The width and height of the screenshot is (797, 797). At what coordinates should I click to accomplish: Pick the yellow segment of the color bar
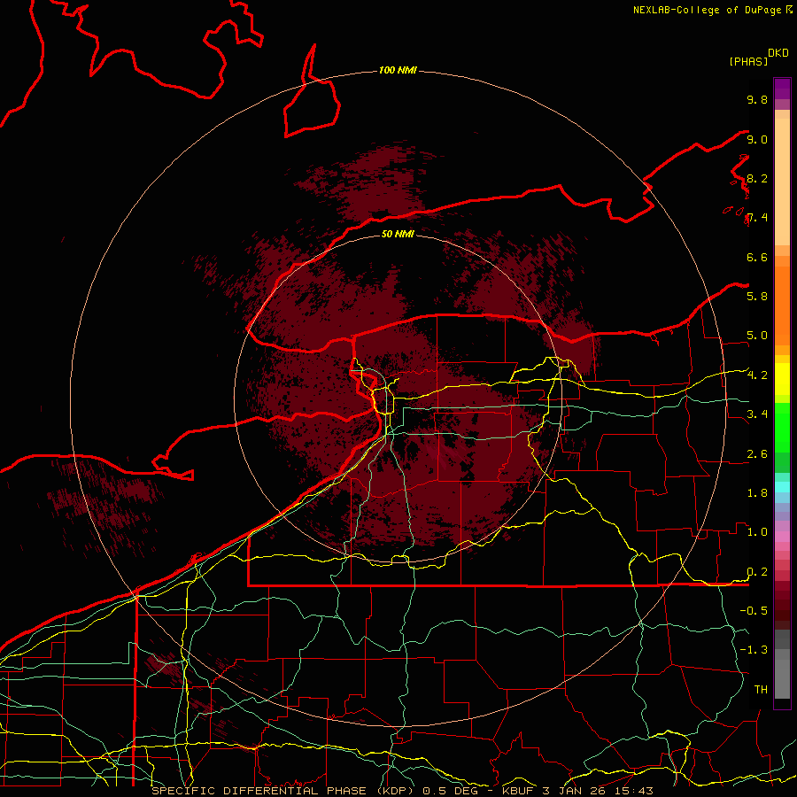pyautogui.click(x=782, y=379)
